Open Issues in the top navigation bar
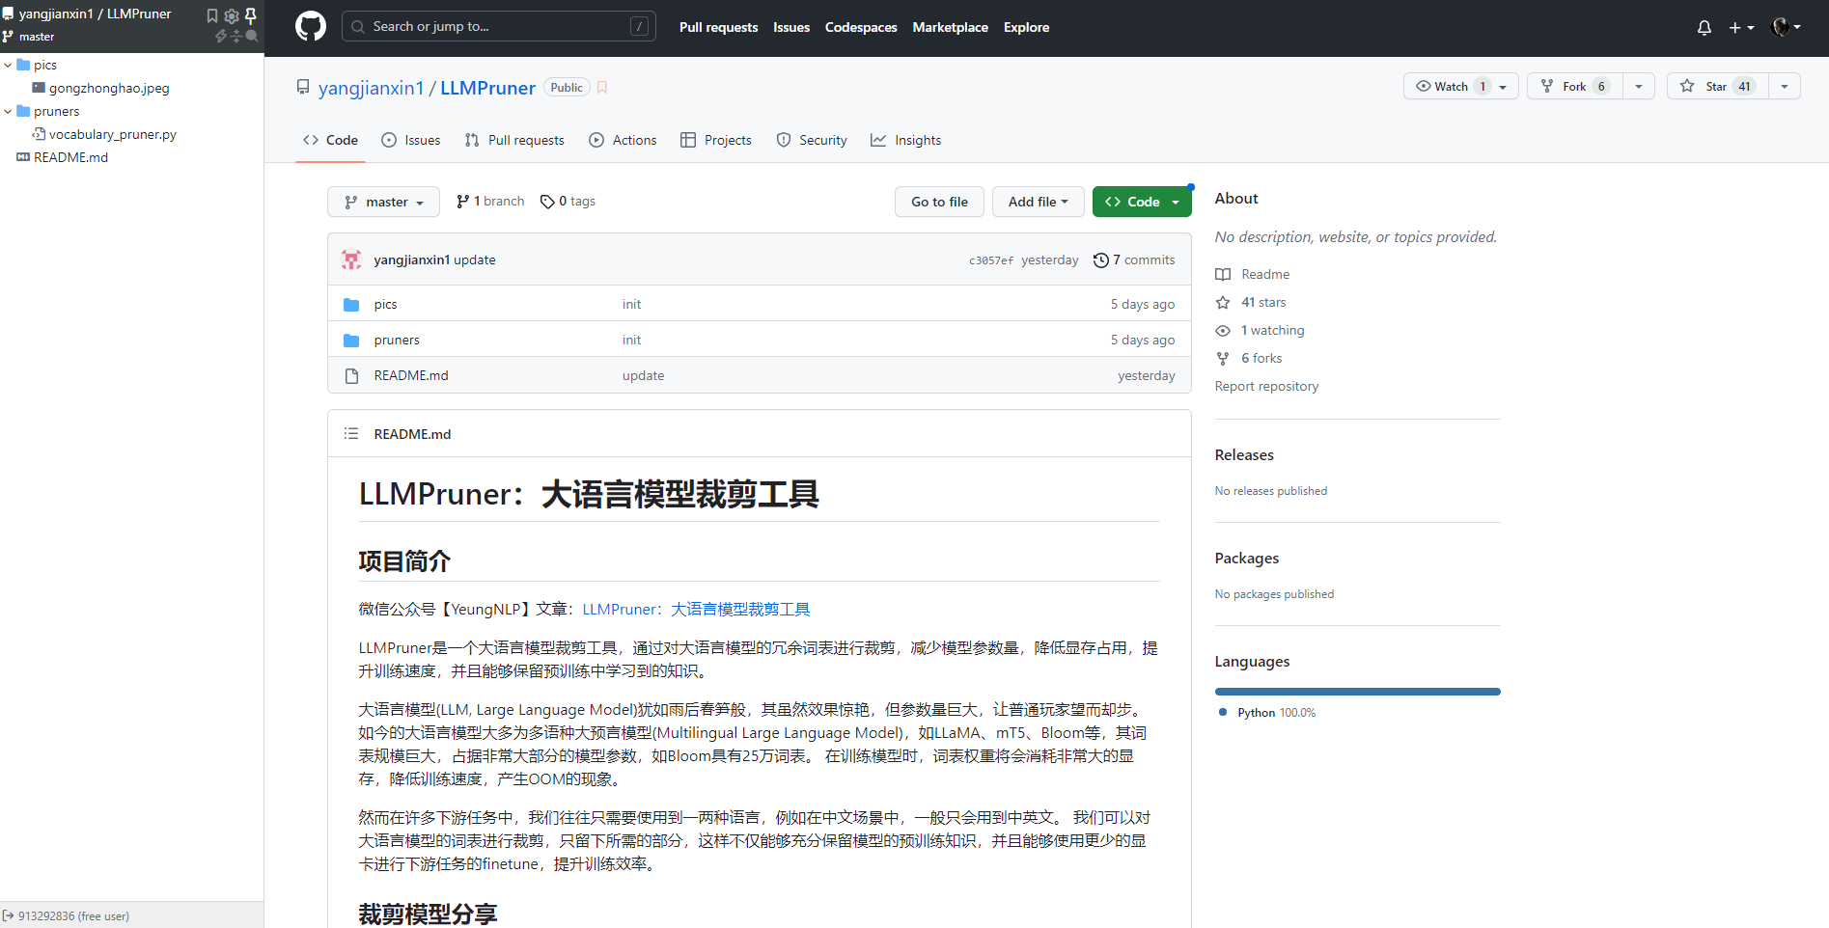The height and width of the screenshot is (928, 1829). [x=791, y=27]
